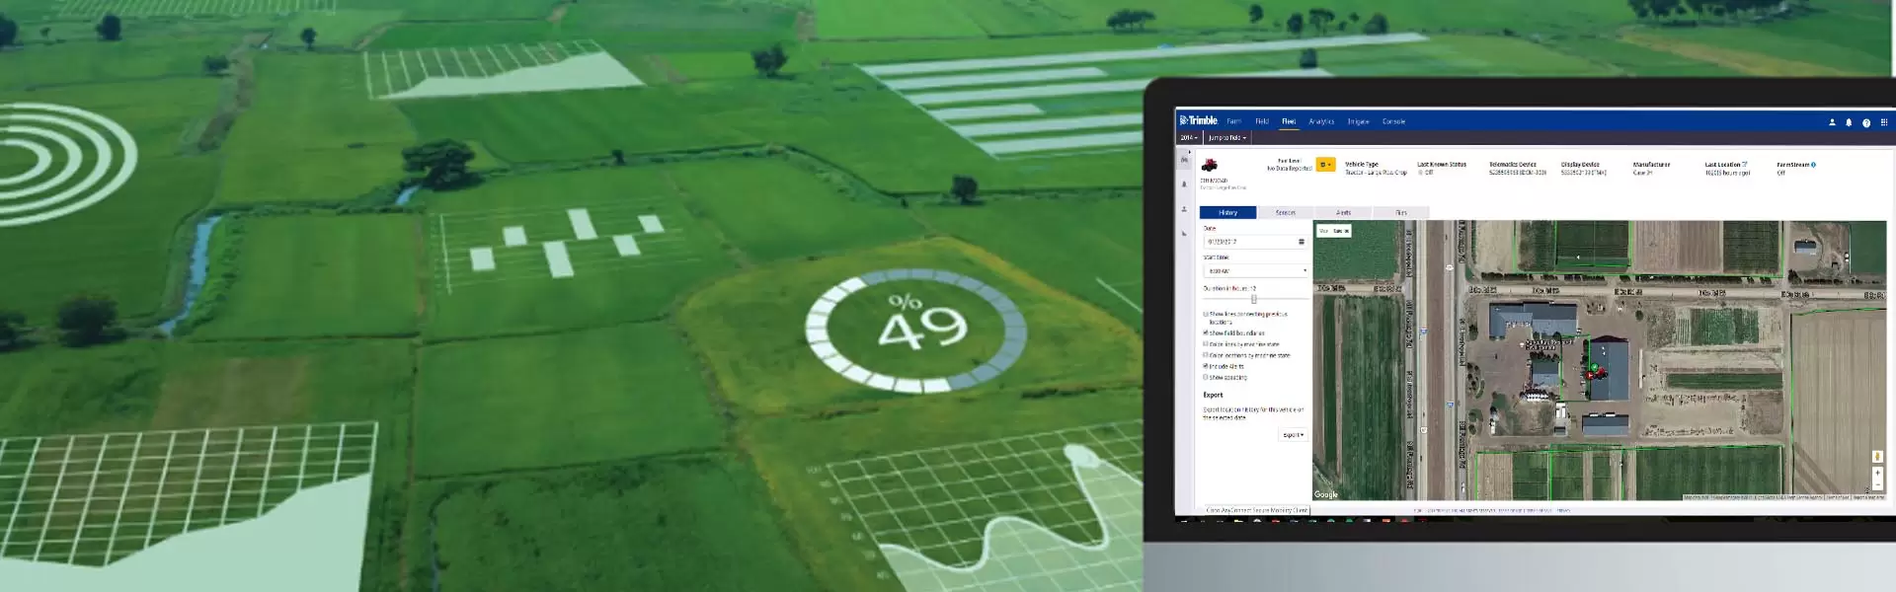Open the user account icon
The width and height of the screenshot is (1896, 592).
(1832, 122)
